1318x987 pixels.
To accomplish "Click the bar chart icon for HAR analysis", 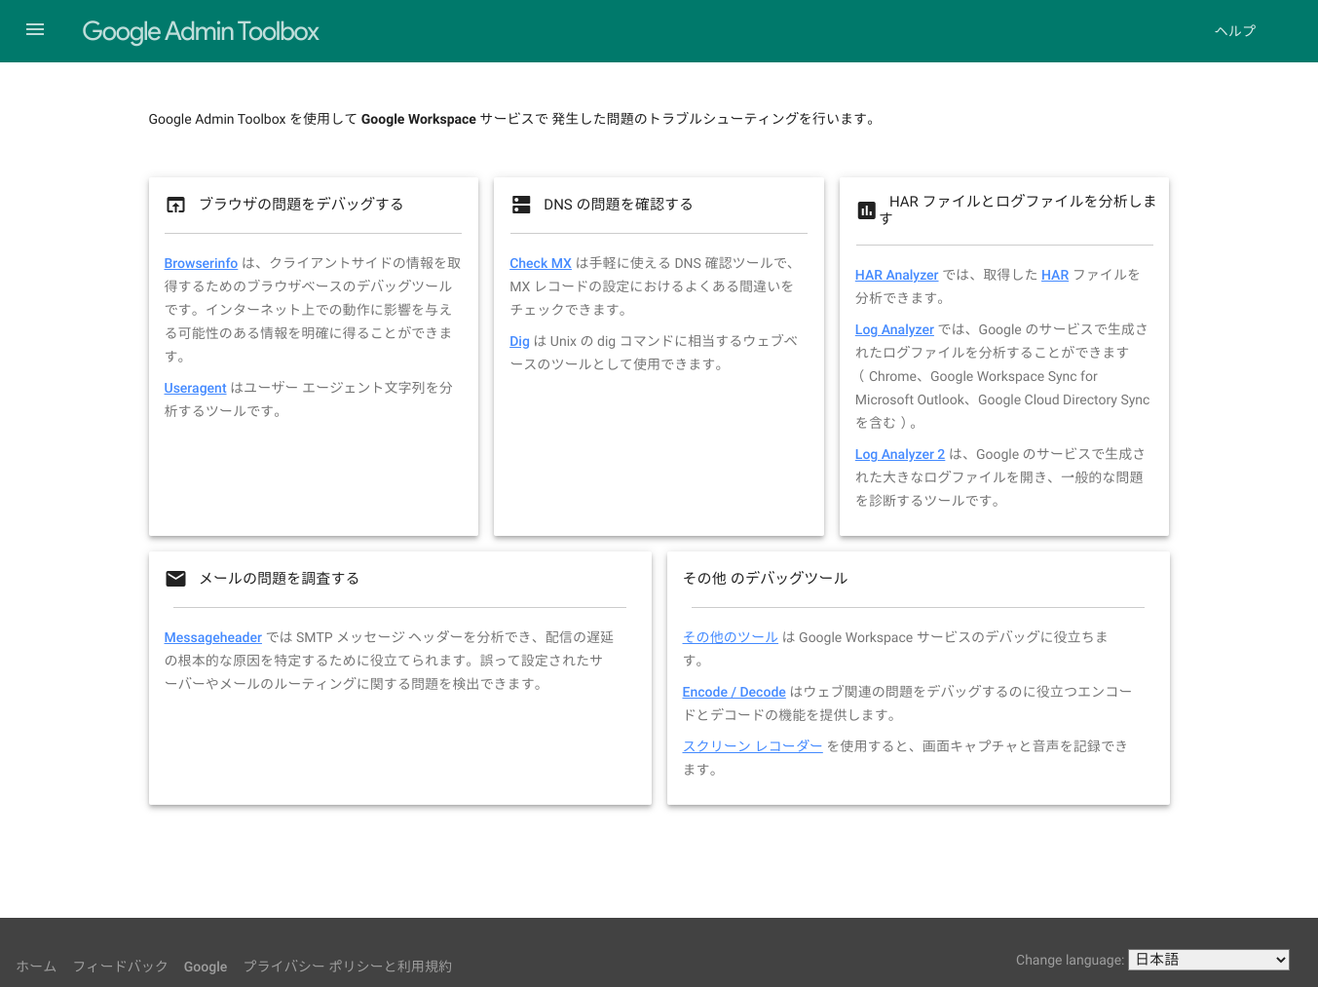I will click(x=867, y=209).
